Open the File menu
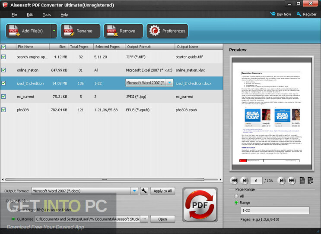Screen dimensions: 321x234 (x=14, y=15)
